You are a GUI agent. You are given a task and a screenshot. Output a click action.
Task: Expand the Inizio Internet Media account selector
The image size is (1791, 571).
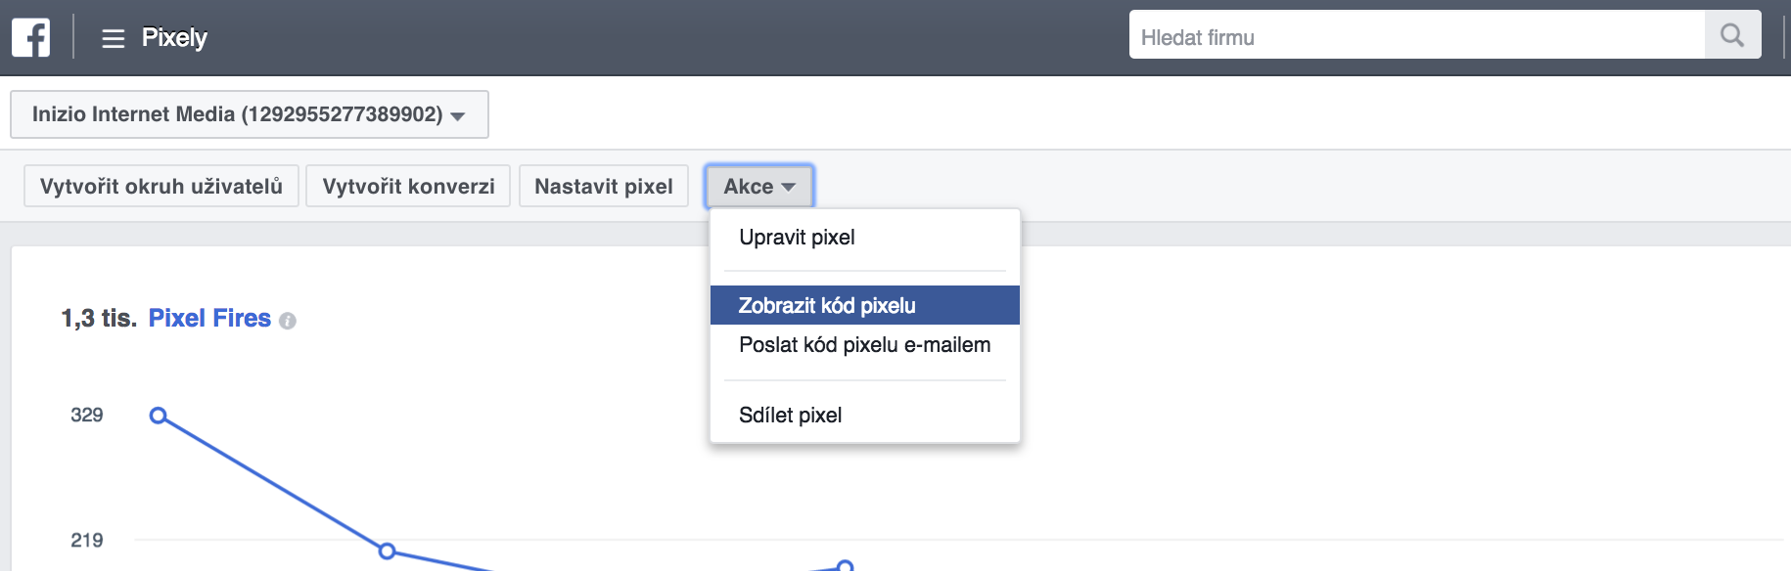point(250,114)
